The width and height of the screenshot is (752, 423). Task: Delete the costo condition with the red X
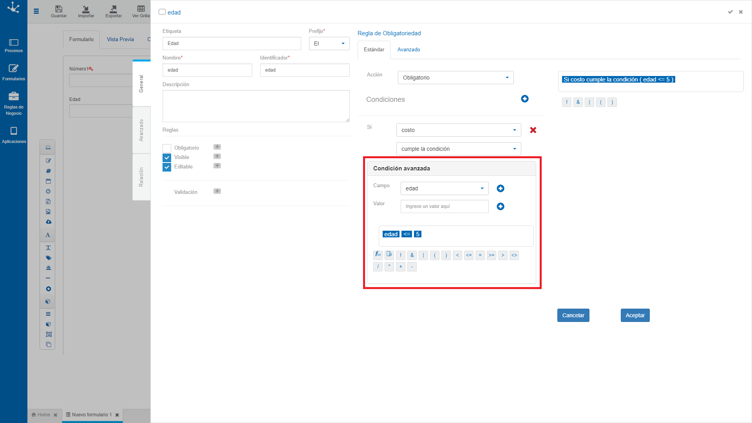point(533,130)
